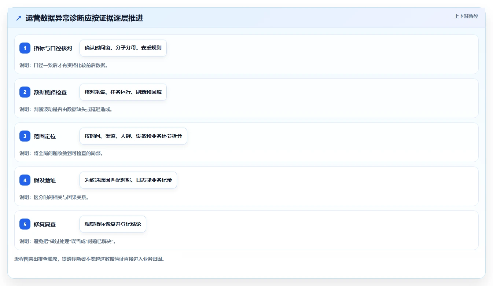493x286 pixels.
Task: Click the arrow icon beside the title
Action: [x=19, y=18]
